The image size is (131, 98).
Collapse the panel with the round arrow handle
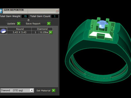point(28,20)
